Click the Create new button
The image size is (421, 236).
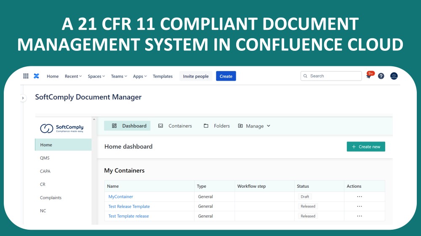pos(366,147)
